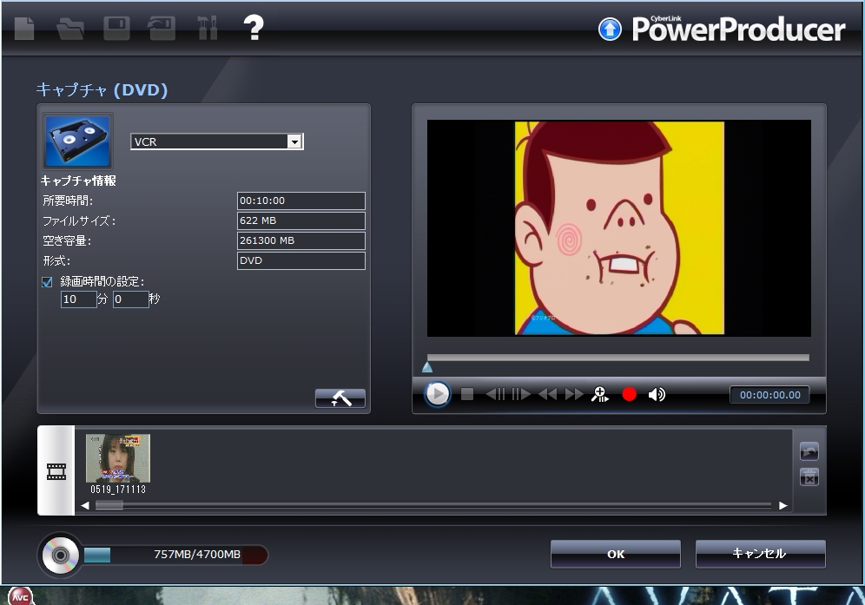Open help with the question mark
The image size is (865, 605).
254,28
